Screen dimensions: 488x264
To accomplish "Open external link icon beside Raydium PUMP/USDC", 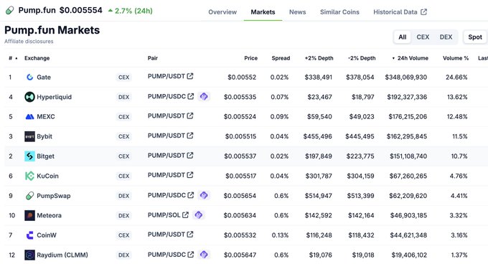I will pyautogui.click(x=191, y=255).
